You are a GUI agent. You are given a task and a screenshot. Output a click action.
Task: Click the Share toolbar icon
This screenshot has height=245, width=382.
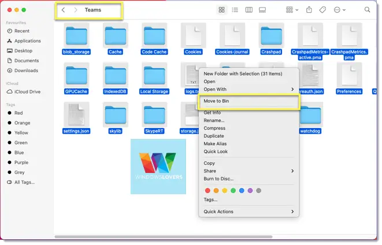[x=309, y=10]
